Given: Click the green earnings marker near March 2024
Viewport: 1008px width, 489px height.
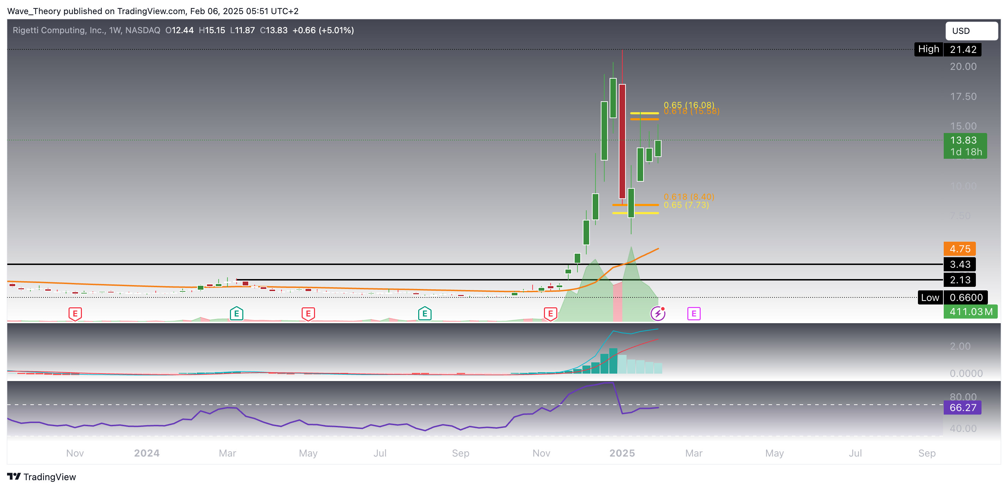Looking at the screenshot, I should coord(236,314).
